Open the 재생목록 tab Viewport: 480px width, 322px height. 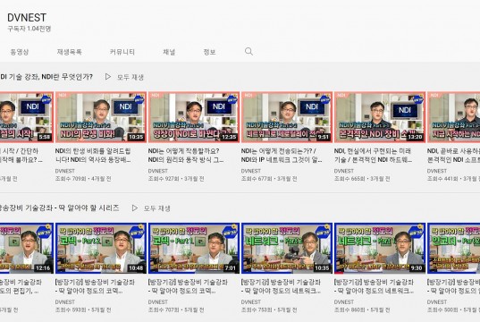pos(69,52)
